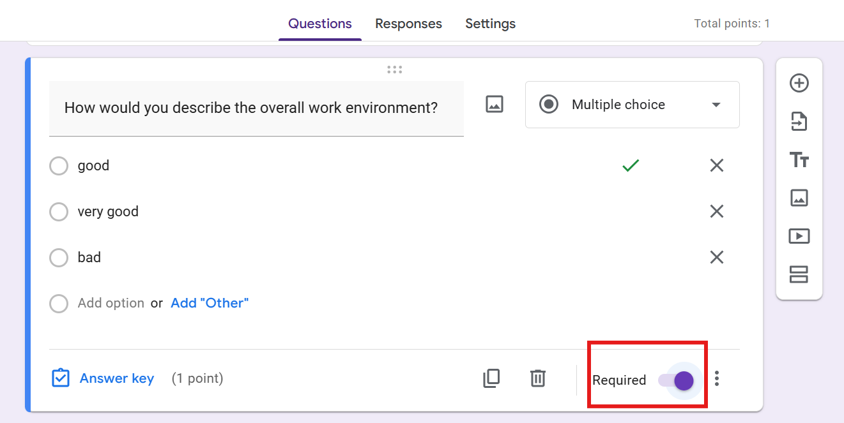Delete the question with trash icon
This screenshot has height=423, width=844.
[x=538, y=378]
